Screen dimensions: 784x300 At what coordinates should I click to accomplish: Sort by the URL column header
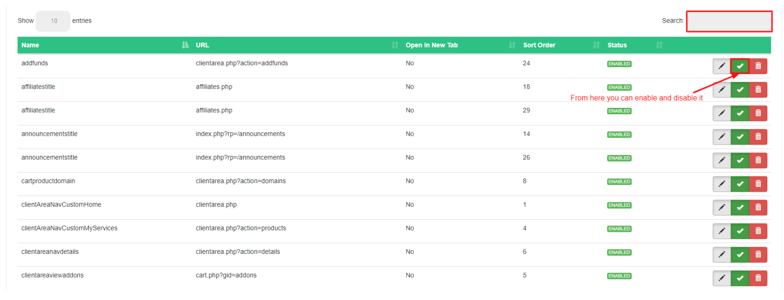pos(202,45)
